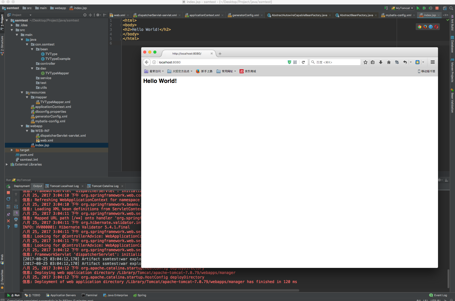
Task: Click the Firefox address bar showing localhost:8080
Action: click(221, 62)
